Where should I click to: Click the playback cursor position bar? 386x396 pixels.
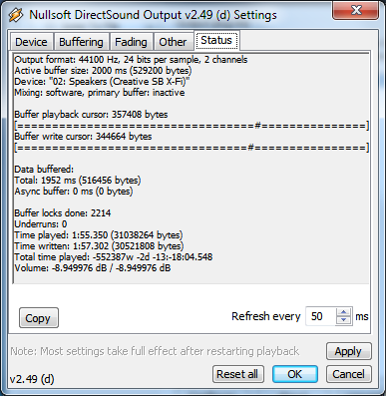[x=192, y=126]
